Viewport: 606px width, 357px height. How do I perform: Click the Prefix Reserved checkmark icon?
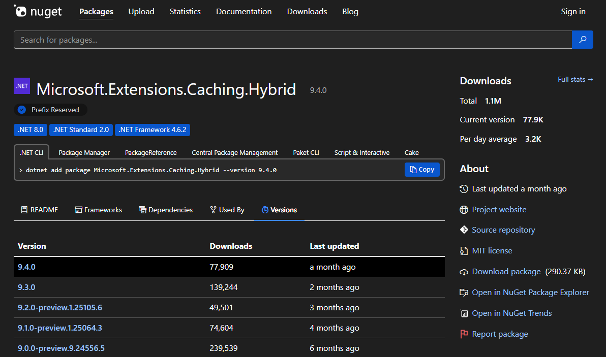(22, 110)
